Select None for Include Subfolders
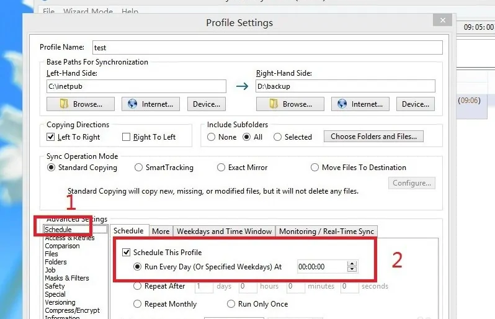The height and width of the screenshot is (319, 495). point(211,137)
